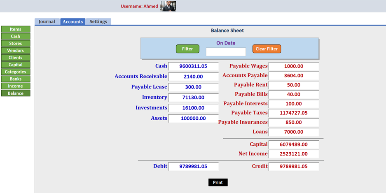
Task: Select the Capital value 6079489.00
Action: tap(294, 144)
